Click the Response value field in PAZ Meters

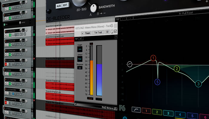80,68
